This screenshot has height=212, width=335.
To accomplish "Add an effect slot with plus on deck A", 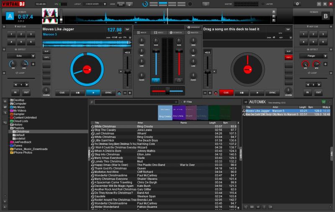I will click(33, 64).
